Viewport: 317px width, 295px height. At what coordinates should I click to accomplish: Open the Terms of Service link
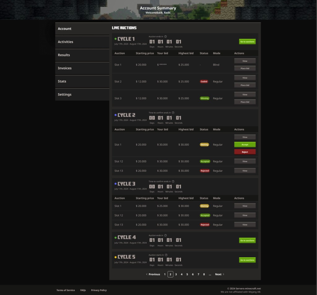(x=66, y=290)
